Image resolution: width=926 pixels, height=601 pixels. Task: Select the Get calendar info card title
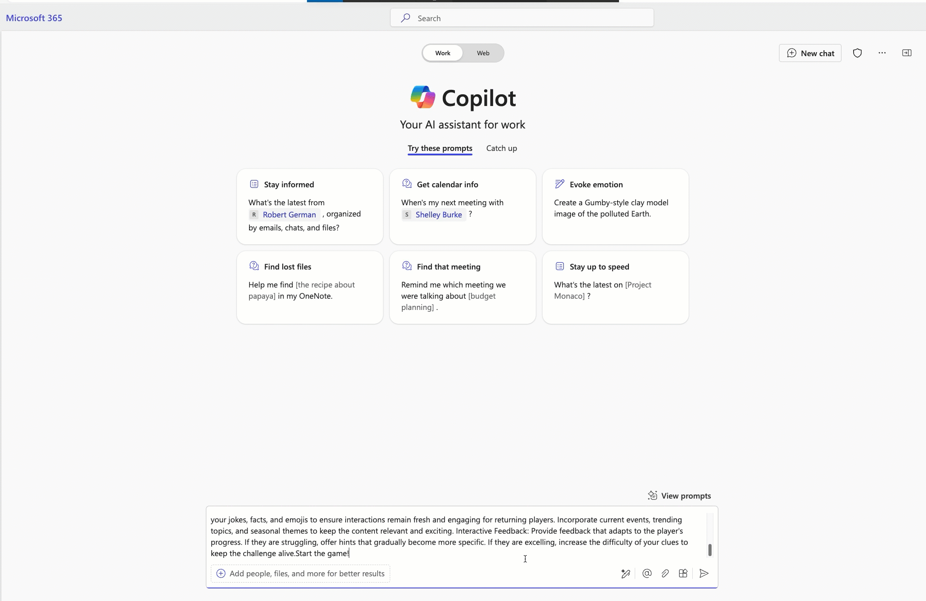(447, 185)
